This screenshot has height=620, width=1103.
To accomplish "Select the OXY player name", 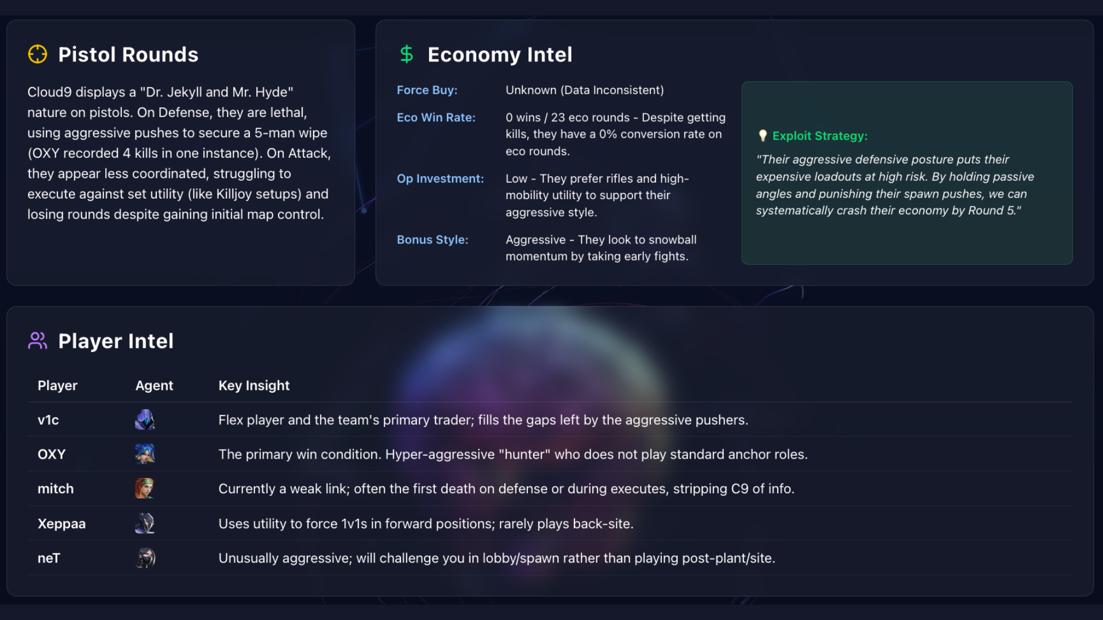I will click(x=52, y=455).
